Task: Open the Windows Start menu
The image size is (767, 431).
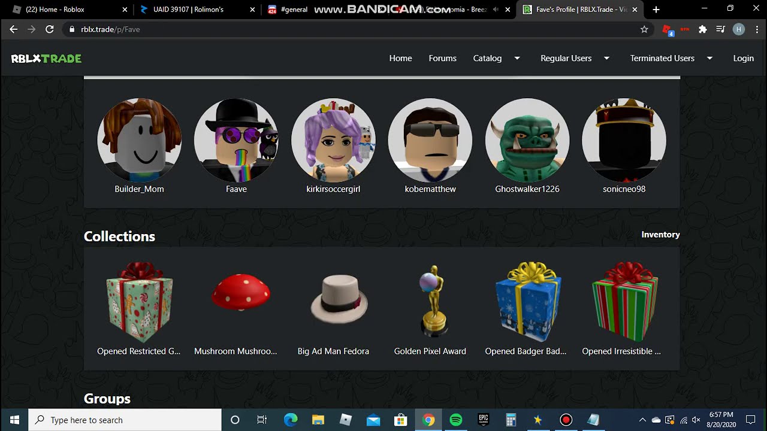Action: 14,420
